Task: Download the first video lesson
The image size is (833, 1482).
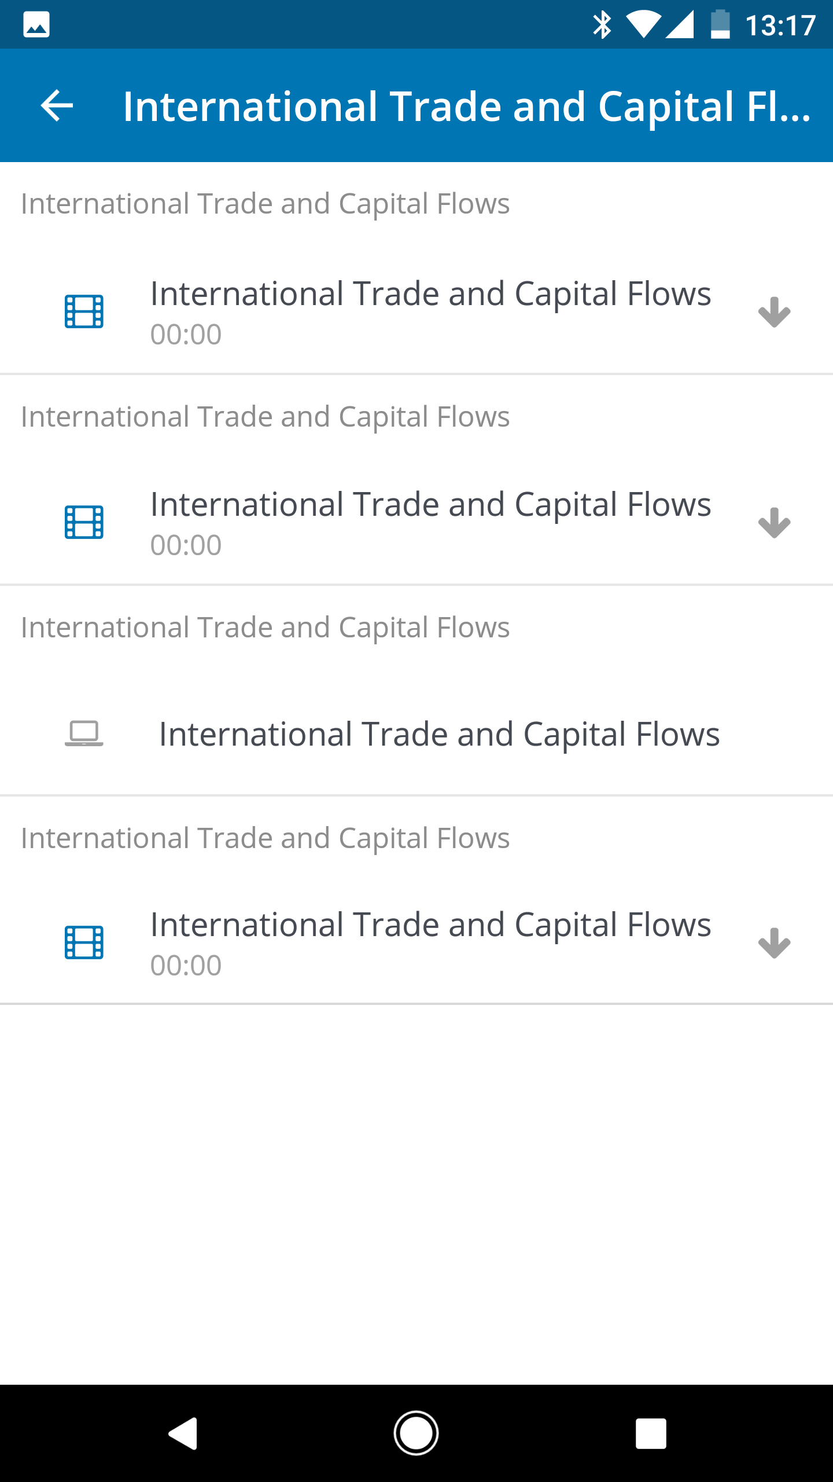Action: (x=774, y=313)
